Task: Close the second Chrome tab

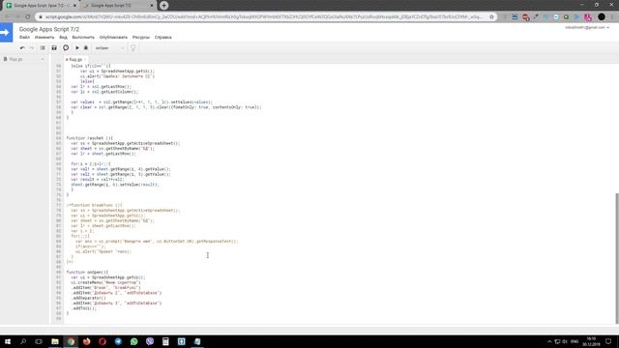Action: pyautogui.click(x=152, y=6)
